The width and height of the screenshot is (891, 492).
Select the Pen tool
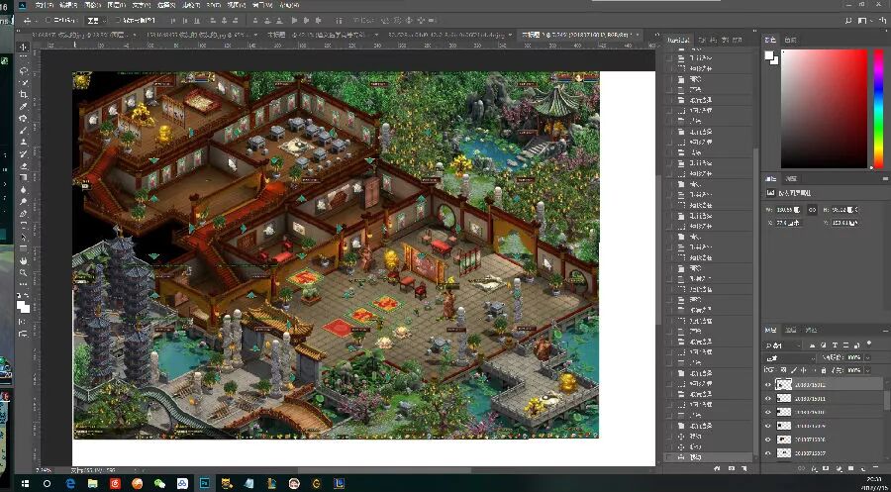click(x=23, y=214)
